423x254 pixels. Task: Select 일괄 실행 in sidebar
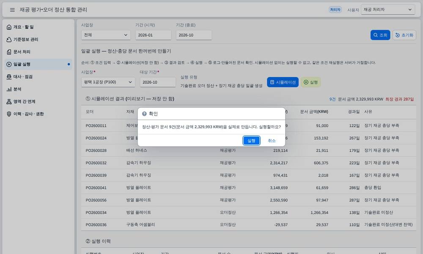tap(38, 64)
